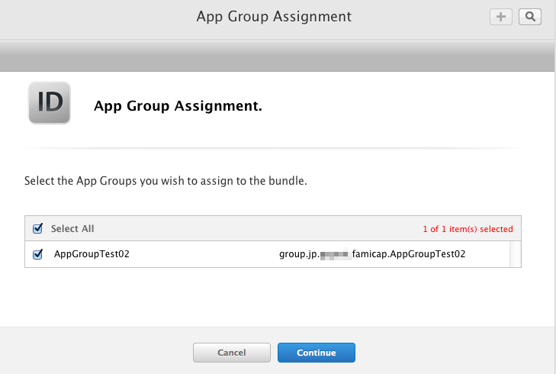Click the Cancel button
This screenshot has height=374, width=556.
tap(232, 353)
